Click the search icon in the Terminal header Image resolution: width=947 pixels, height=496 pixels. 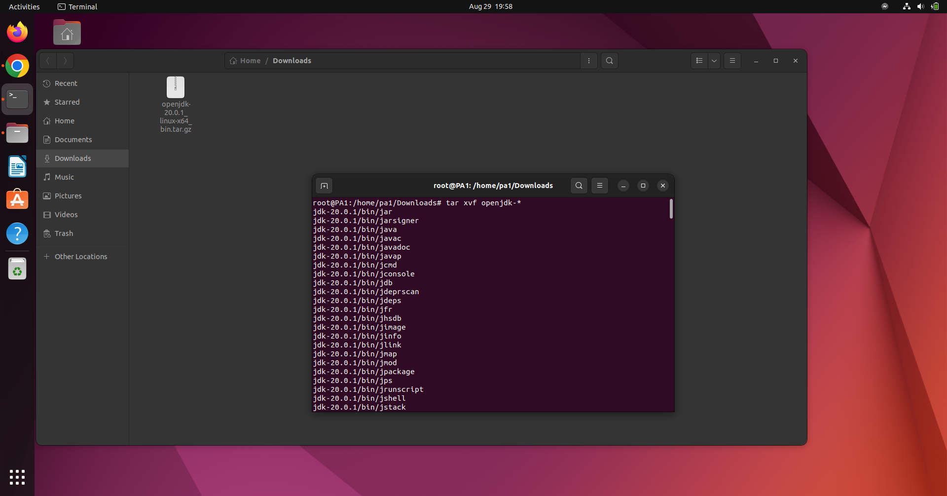[579, 186]
